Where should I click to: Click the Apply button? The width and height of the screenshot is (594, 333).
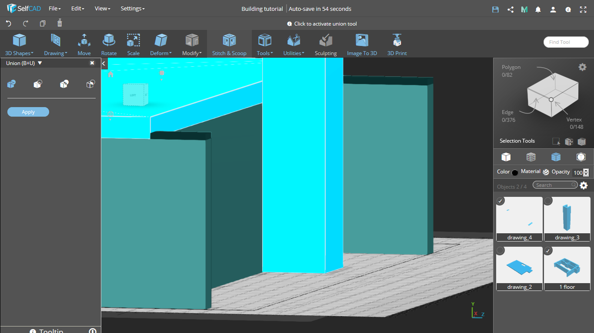pyautogui.click(x=28, y=112)
